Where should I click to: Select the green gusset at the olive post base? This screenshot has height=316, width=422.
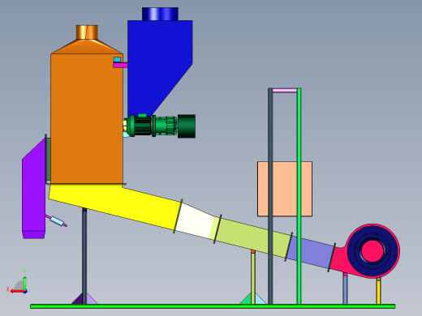click(x=246, y=299)
